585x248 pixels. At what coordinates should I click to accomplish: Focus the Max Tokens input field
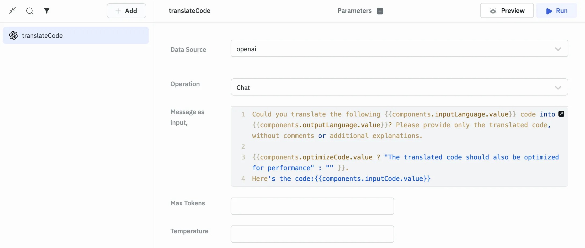click(x=312, y=206)
